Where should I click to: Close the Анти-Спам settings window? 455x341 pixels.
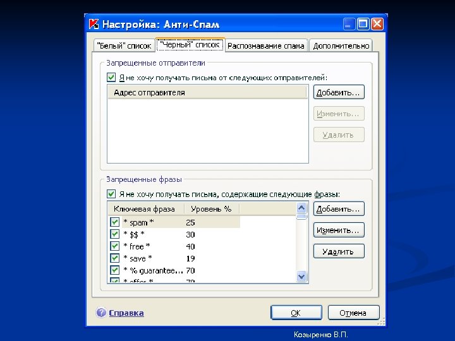(x=377, y=24)
